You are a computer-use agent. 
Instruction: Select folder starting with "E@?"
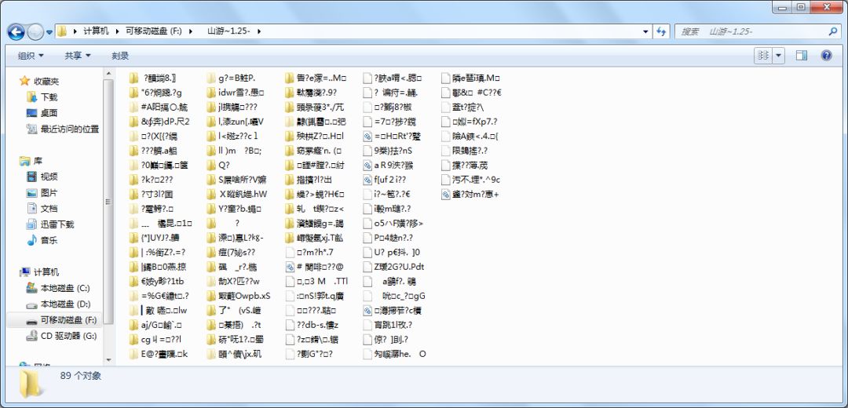click(x=159, y=354)
